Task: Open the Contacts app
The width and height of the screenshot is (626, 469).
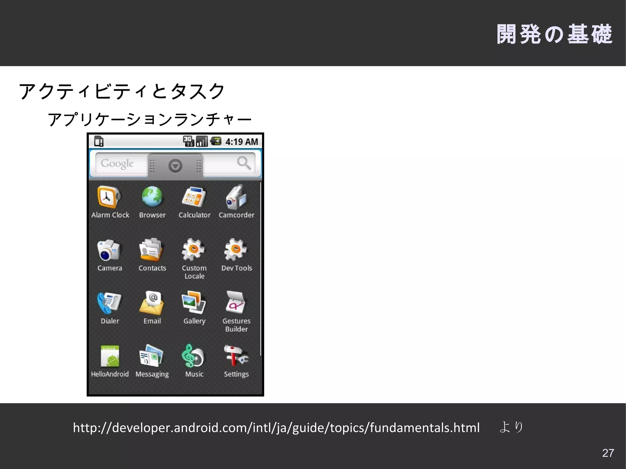Action: [152, 255]
